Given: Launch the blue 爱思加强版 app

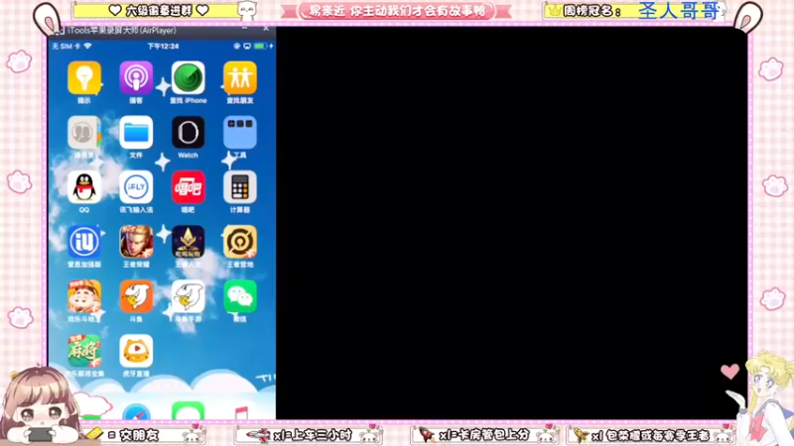Looking at the screenshot, I should pyautogui.click(x=84, y=242).
